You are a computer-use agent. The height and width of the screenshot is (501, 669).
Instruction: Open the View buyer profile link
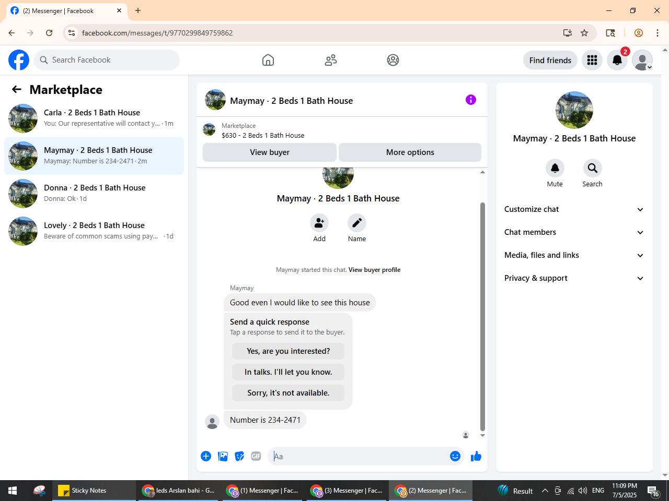click(374, 270)
